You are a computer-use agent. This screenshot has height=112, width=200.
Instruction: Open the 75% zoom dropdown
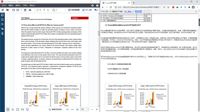[85, 109]
